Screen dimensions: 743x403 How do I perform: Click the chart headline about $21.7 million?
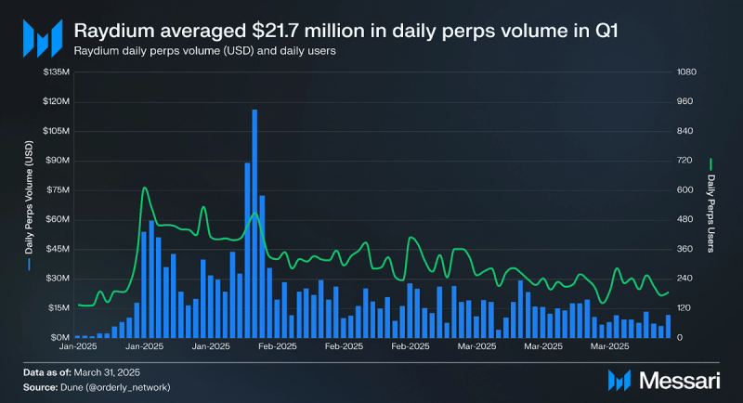tap(345, 31)
